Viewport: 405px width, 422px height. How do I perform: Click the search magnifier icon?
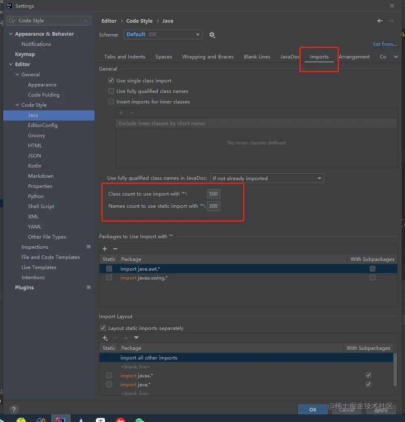tap(12, 21)
